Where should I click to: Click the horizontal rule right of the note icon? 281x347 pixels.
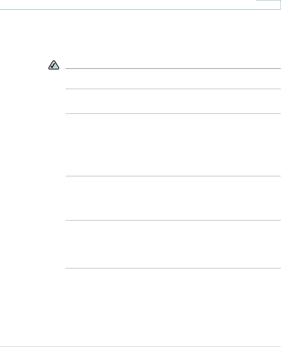click(173, 69)
